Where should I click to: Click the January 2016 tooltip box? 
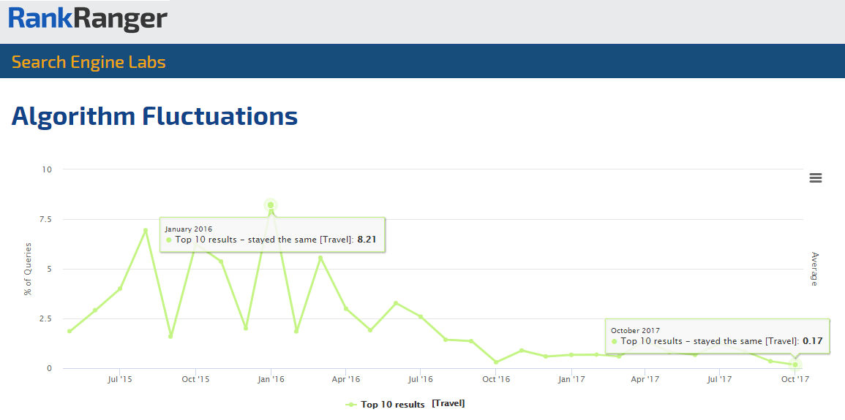pos(272,234)
